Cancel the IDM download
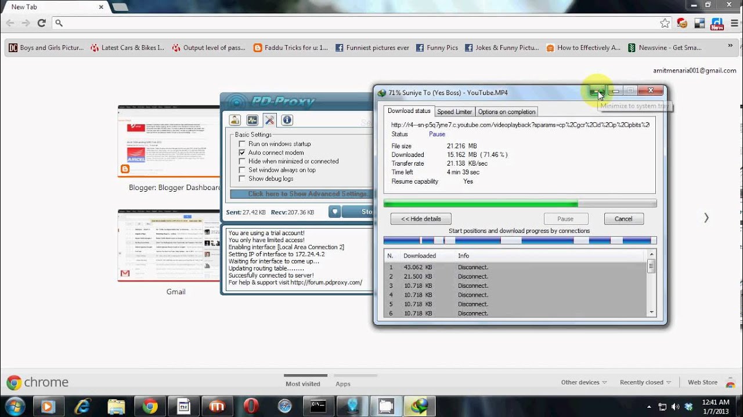This screenshot has height=417, width=743. (x=623, y=219)
